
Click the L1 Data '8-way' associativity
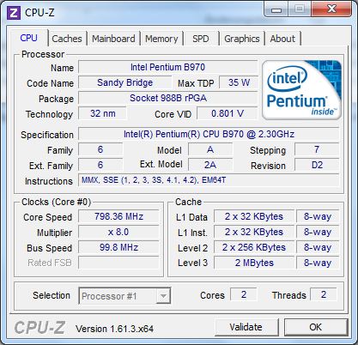[x=318, y=216]
